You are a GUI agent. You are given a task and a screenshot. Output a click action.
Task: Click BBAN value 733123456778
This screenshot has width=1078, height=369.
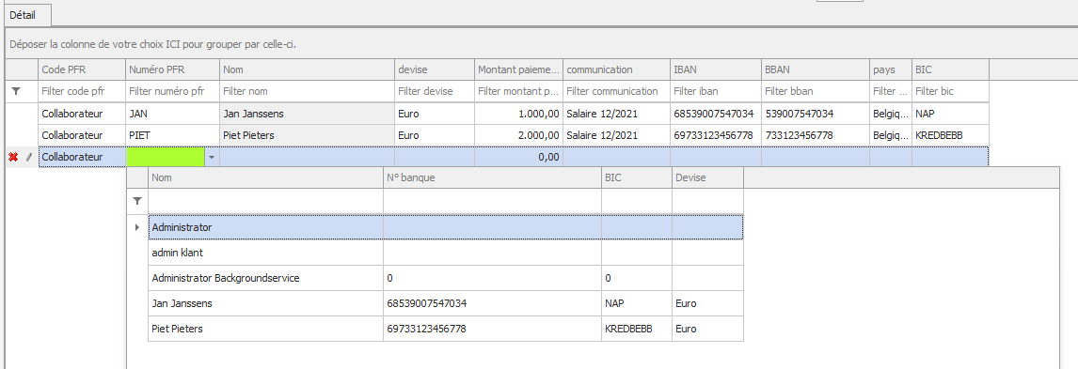pos(816,136)
